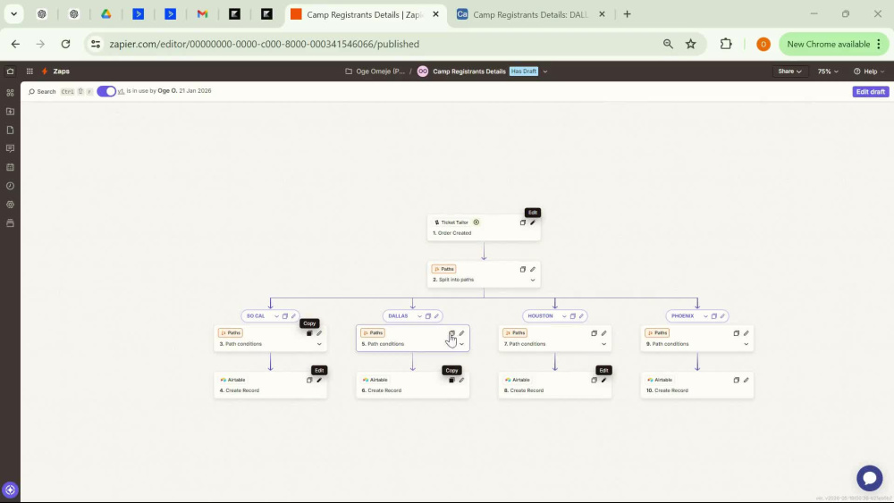The height and width of the screenshot is (503, 894).
Task: Open the calendar-style icon in the sidebar
Action: 10,167
